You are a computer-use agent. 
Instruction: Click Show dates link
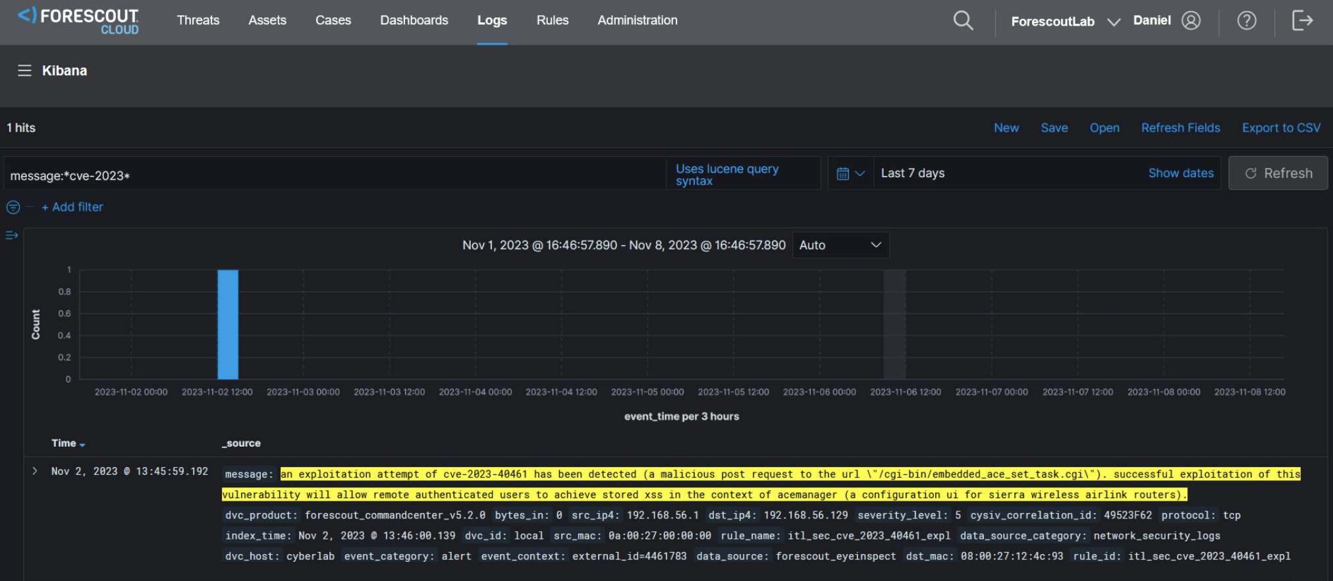click(1180, 173)
